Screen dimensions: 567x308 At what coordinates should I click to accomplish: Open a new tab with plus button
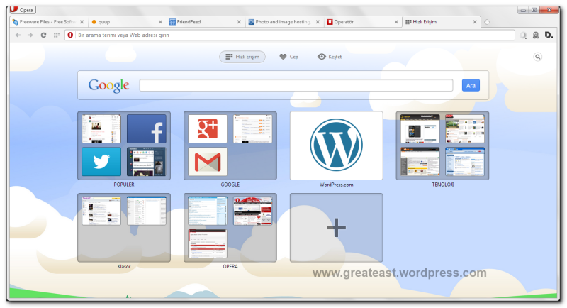(x=487, y=23)
